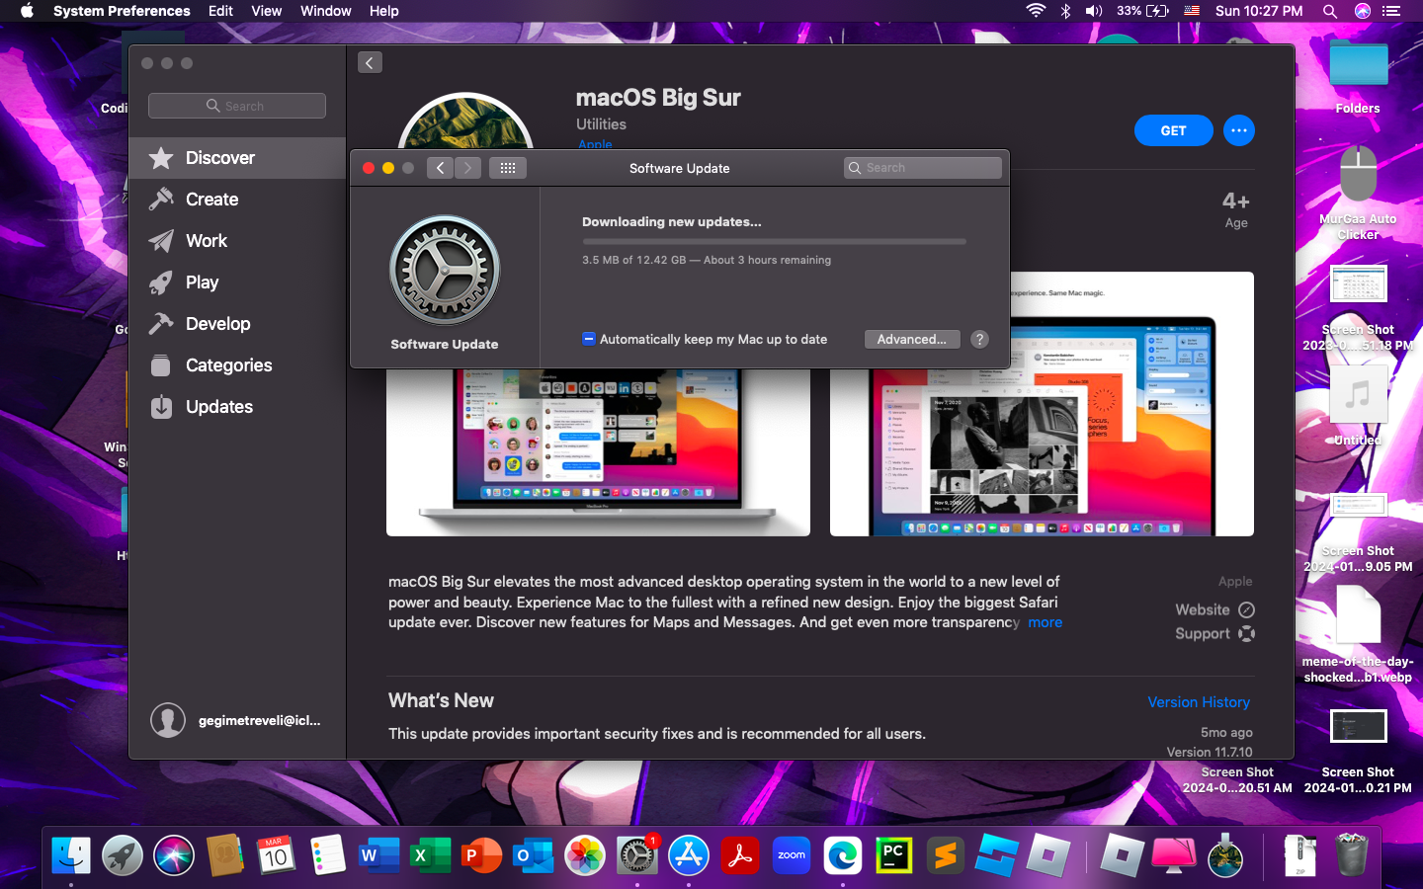The image size is (1423, 889).
Task: Launch Microsoft Word from the dock
Action: point(379,855)
